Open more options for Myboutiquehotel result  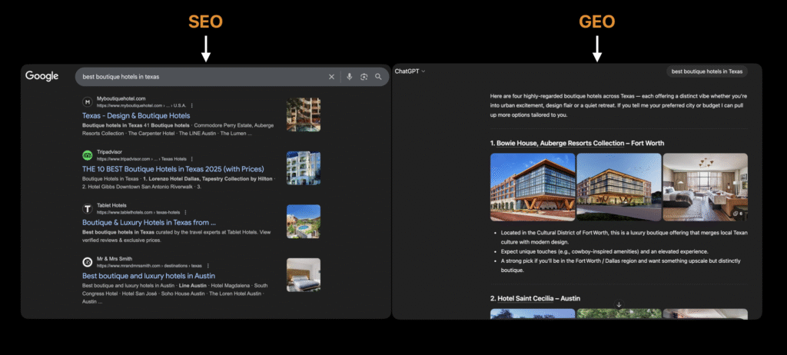pos(191,106)
